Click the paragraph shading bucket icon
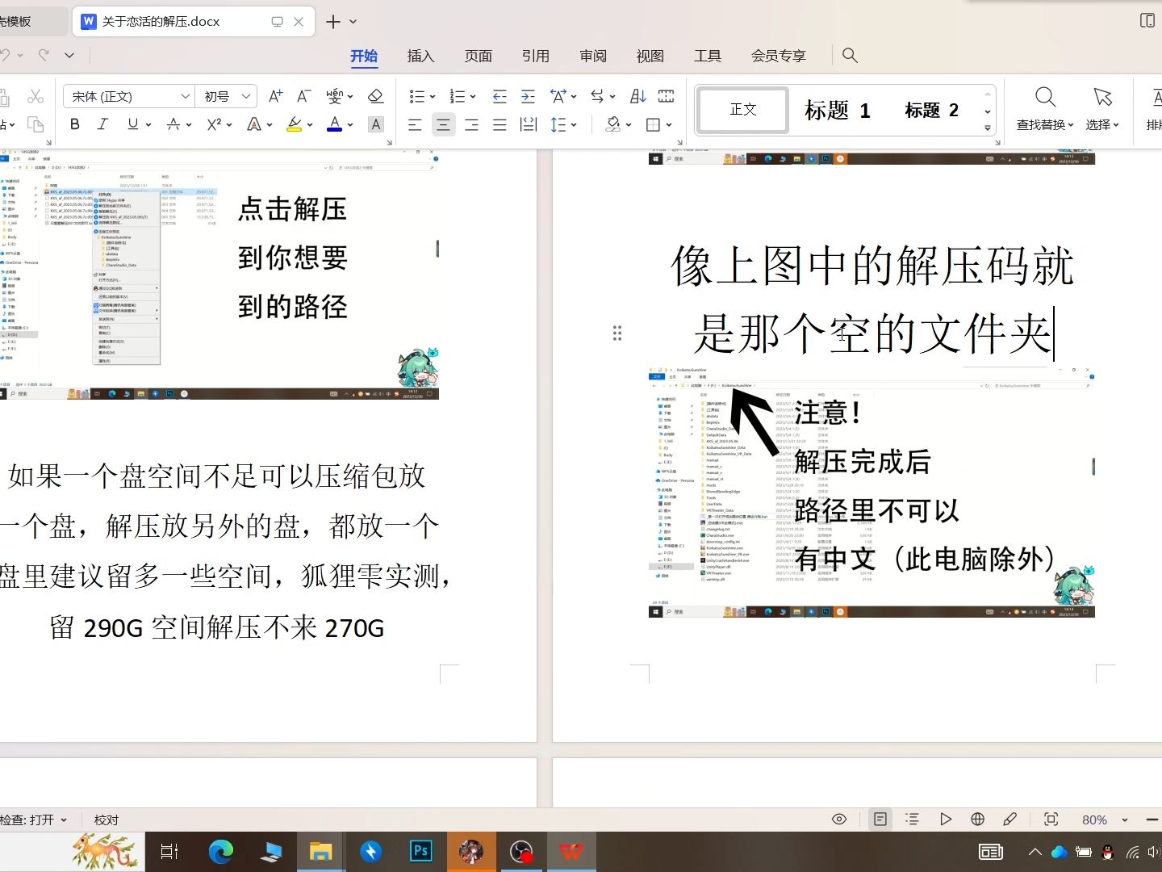 (x=613, y=124)
